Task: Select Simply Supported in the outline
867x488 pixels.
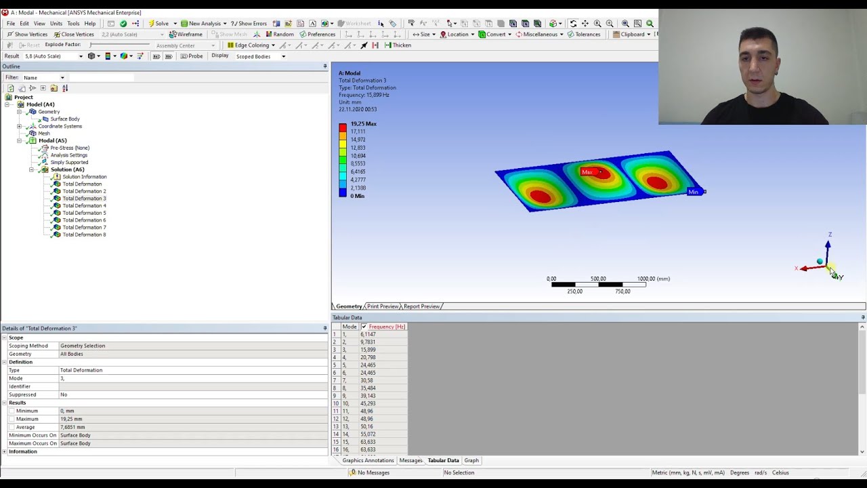Action: 69,162
